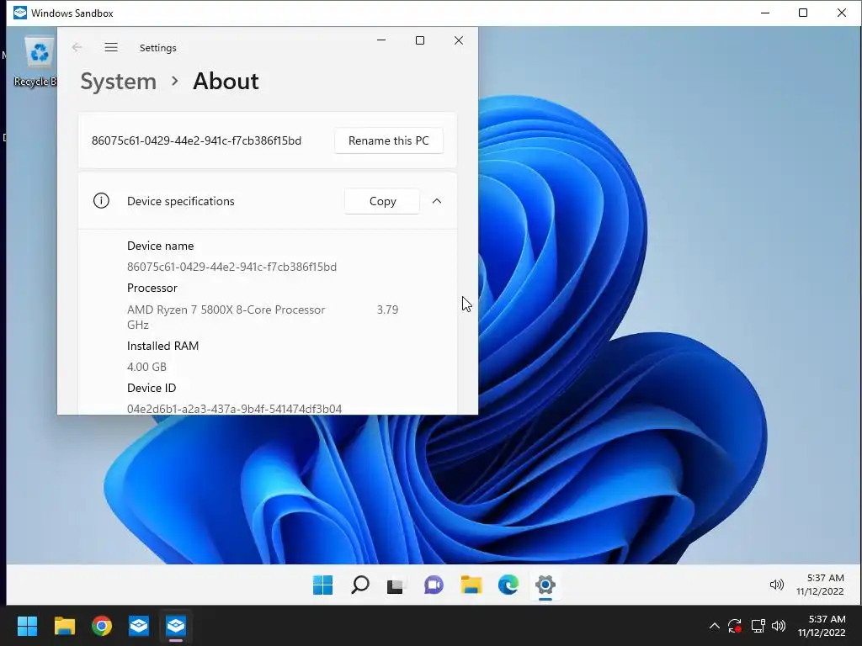The width and height of the screenshot is (862, 646).
Task: Click the Settings gear in sandbox taskbar
Action: 545,585
